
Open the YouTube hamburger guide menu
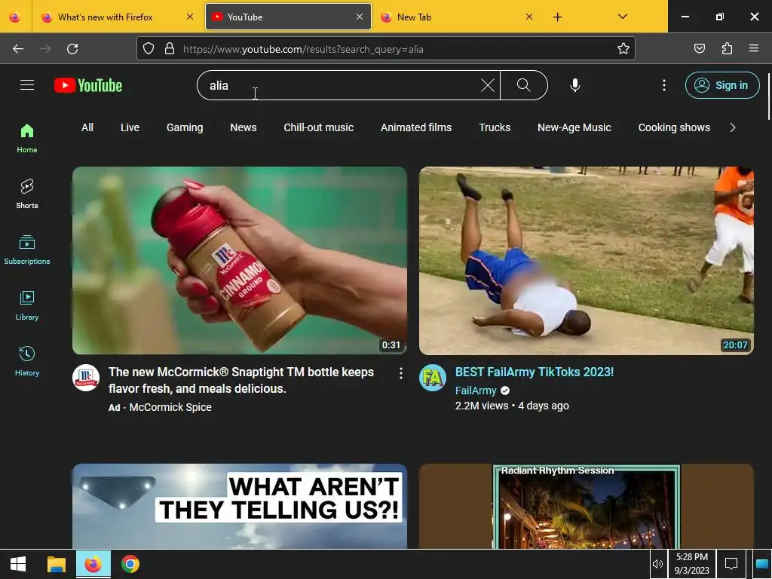point(27,85)
